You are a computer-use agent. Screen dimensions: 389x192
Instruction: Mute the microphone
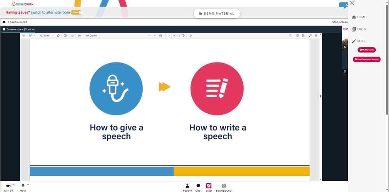click(x=23, y=187)
